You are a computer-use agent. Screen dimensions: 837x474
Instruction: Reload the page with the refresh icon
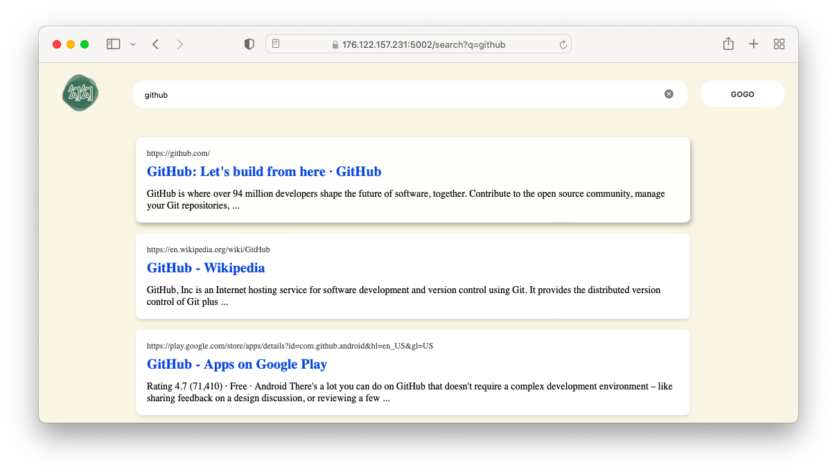tap(563, 44)
